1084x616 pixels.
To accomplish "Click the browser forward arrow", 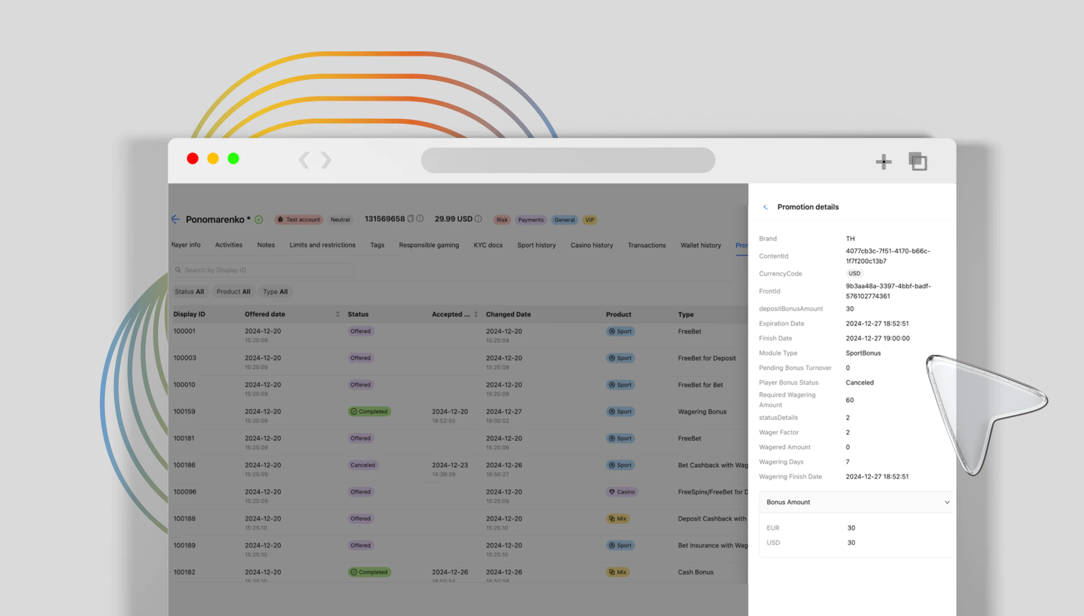I will (x=326, y=160).
